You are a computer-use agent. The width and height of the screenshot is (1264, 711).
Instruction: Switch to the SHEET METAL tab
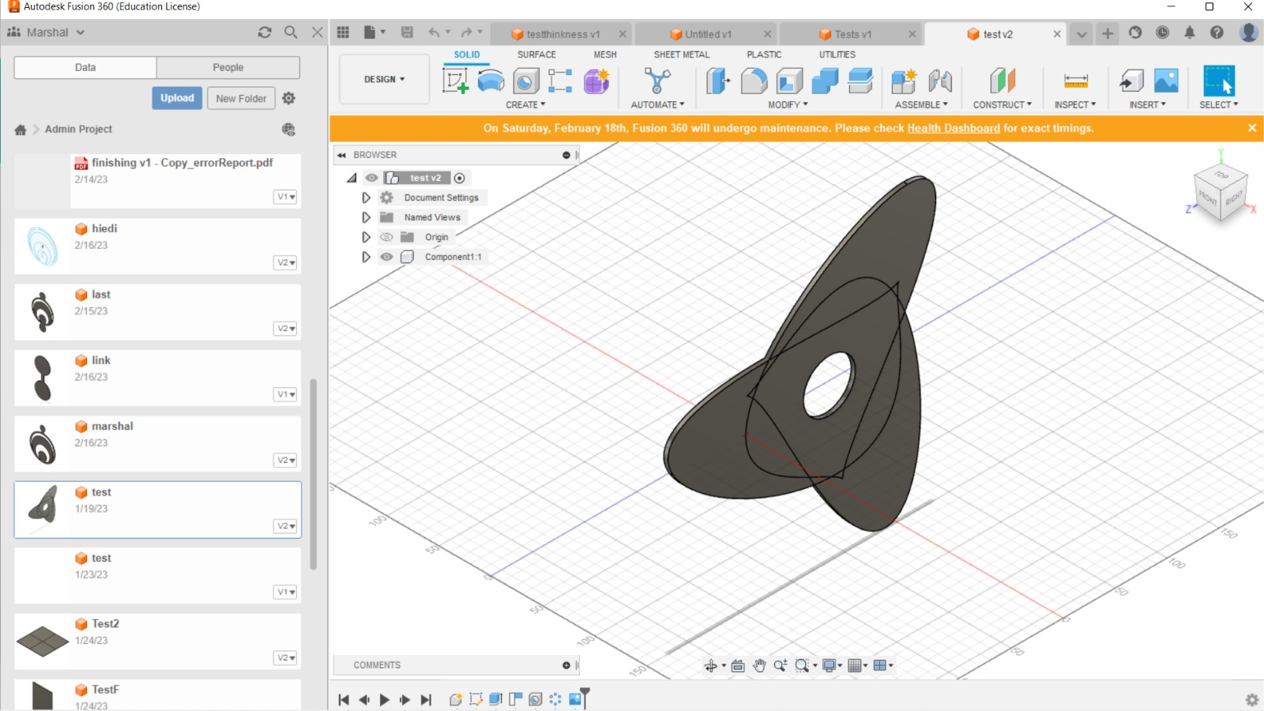[682, 55]
